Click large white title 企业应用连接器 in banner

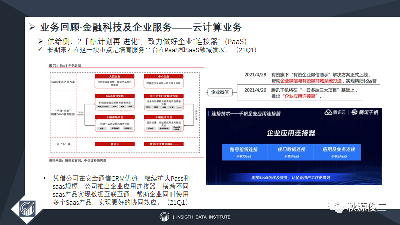coord(291,133)
